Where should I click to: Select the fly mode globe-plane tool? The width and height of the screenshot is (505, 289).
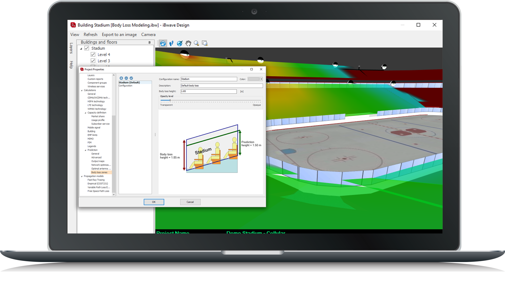[x=180, y=43]
